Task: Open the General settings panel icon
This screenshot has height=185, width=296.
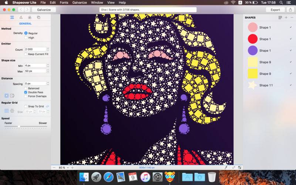Action: 12,17
